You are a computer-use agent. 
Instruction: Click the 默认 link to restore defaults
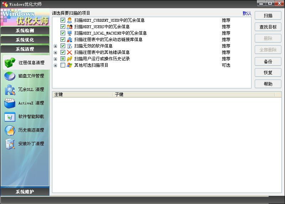(x=247, y=14)
